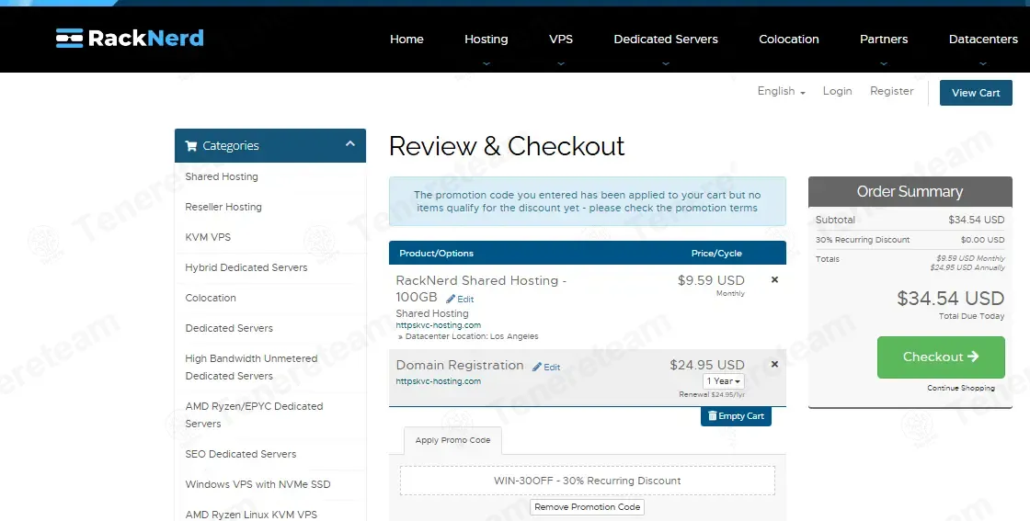The image size is (1030, 521).
Task: Open Dedicated Servers category in sidebar
Action: tap(229, 328)
